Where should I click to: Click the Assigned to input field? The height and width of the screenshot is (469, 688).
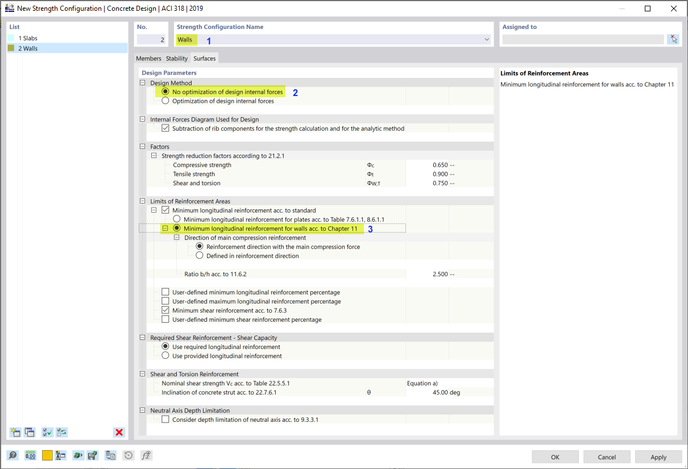point(583,39)
